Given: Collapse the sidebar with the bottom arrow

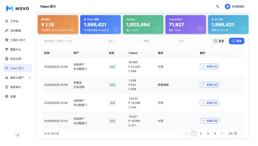Looking at the screenshot, I should coord(18,135).
